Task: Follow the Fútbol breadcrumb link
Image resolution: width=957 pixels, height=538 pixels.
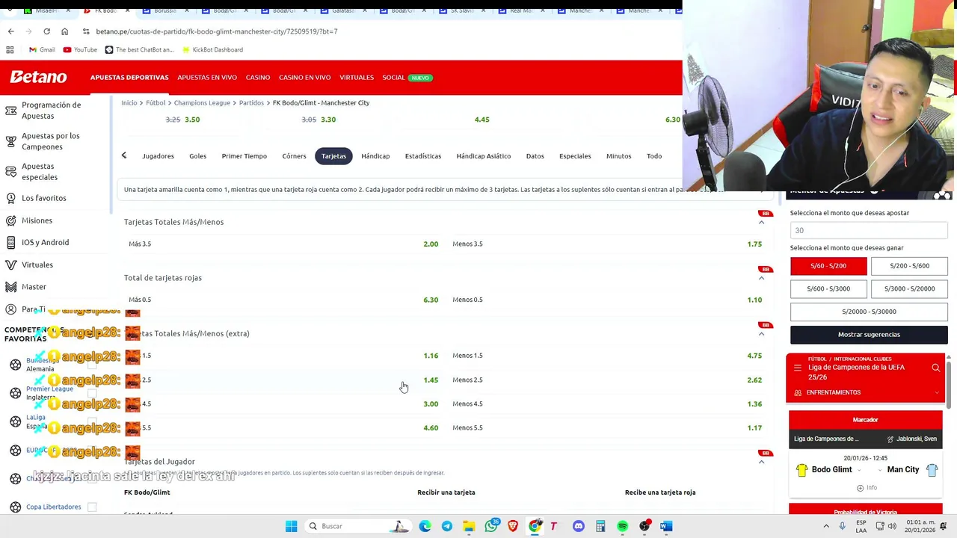Action: tap(156, 103)
